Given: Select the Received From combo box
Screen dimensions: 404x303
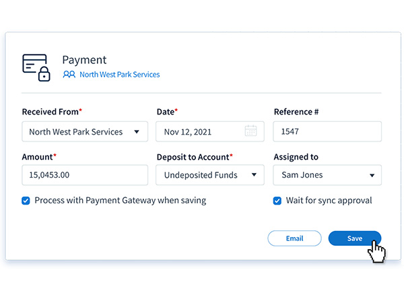Looking at the screenshot, I should pos(85,131).
